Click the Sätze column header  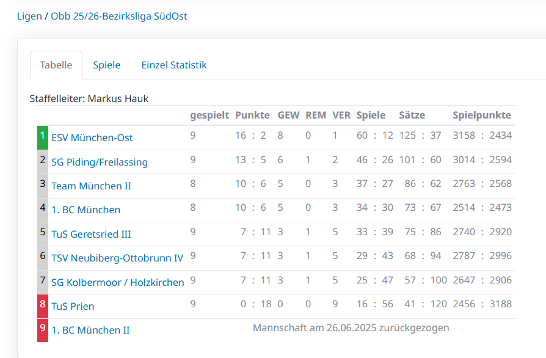click(412, 115)
